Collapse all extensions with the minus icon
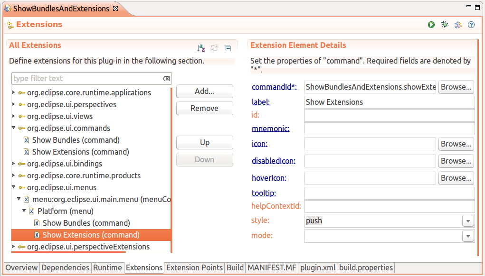 228,48
